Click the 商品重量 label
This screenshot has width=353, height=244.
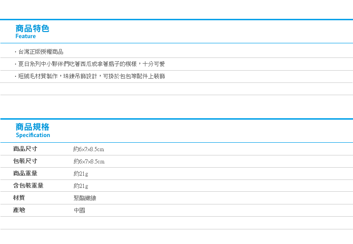pyautogui.click(x=25, y=173)
